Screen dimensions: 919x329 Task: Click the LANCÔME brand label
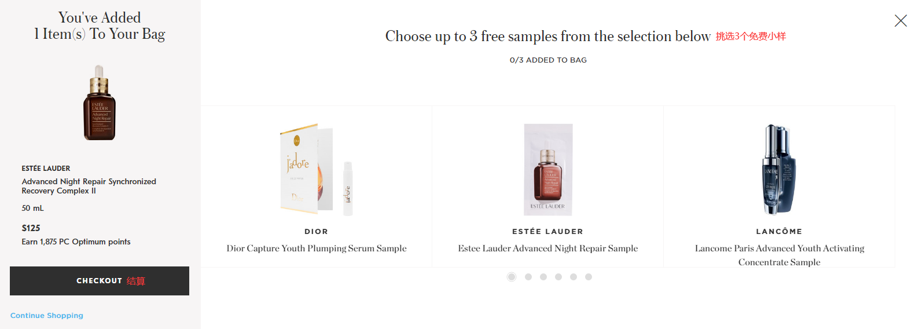[x=780, y=232]
